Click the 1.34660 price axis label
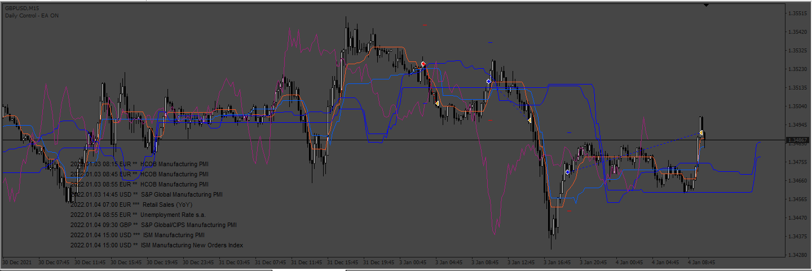Viewport: 812px width, 271px height. click(x=798, y=180)
